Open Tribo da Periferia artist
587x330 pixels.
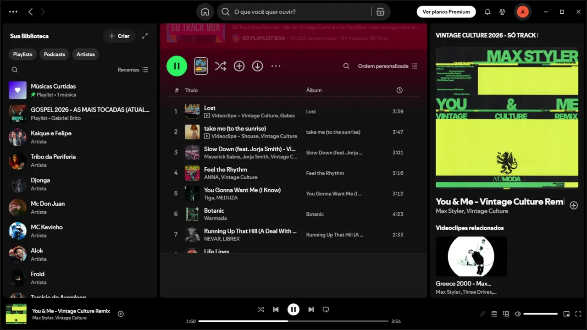pos(80,160)
